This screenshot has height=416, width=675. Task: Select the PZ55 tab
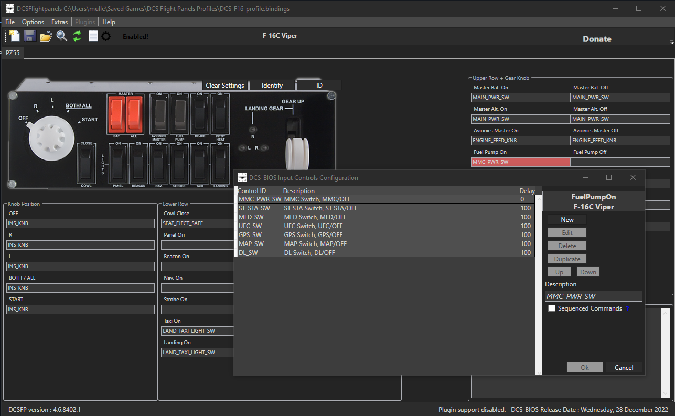13,53
